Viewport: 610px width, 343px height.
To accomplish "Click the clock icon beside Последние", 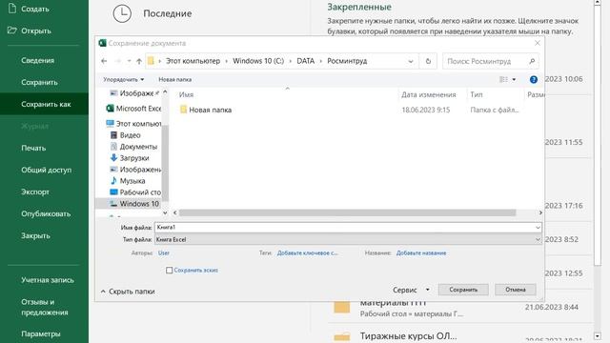I will click(x=122, y=13).
